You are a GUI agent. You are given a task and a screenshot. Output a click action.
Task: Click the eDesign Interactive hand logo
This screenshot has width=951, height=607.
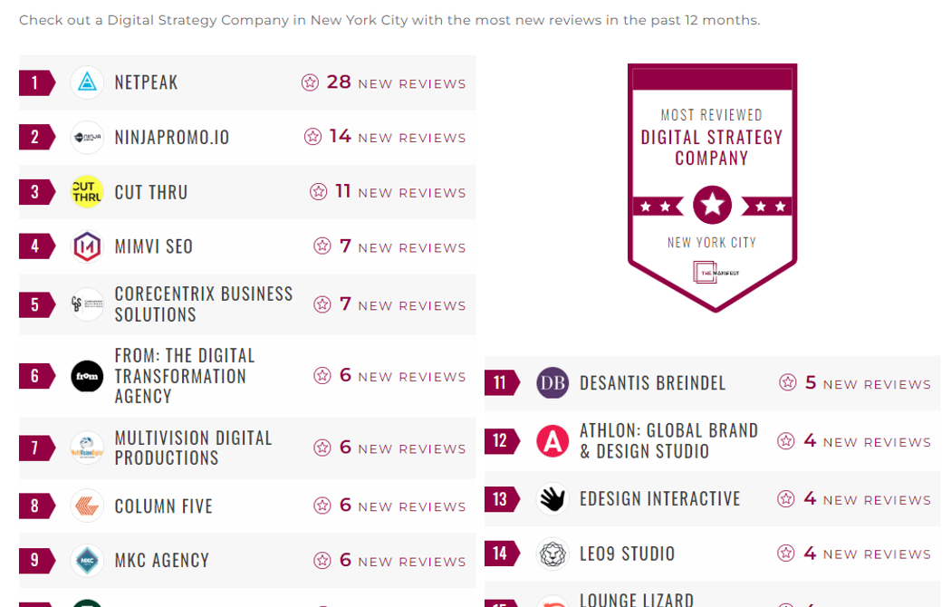tap(552, 499)
